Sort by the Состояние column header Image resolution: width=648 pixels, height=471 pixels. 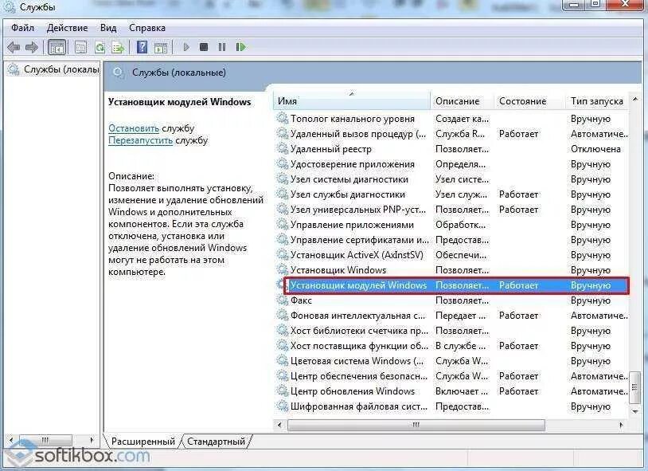[530, 101]
